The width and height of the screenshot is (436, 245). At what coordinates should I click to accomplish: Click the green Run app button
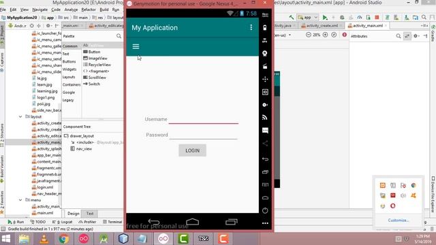click(324, 18)
